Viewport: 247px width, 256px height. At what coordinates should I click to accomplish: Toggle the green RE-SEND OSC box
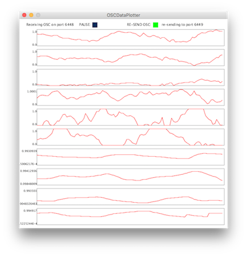tap(156, 25)
